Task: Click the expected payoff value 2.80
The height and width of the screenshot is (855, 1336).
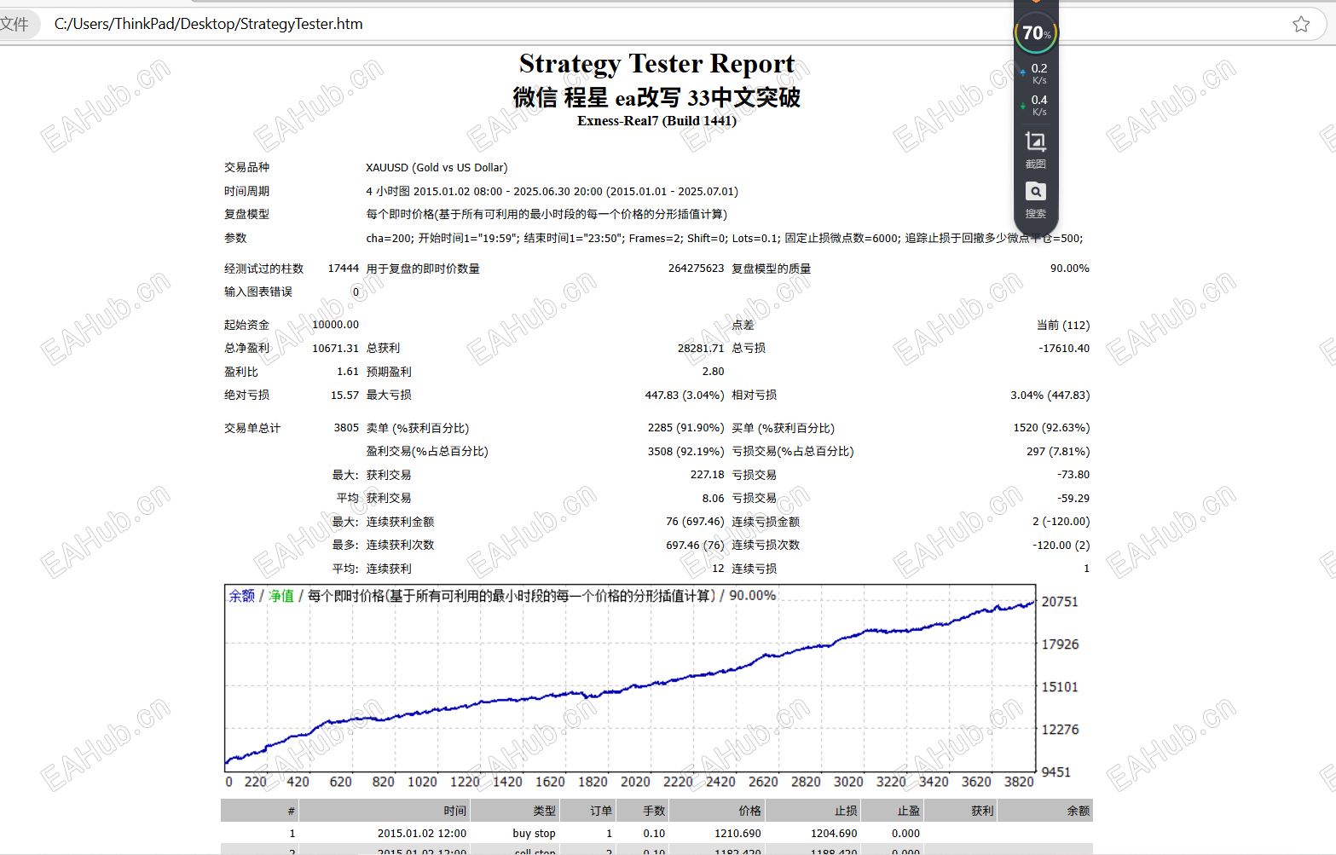Action: click(x=714, y=372)
